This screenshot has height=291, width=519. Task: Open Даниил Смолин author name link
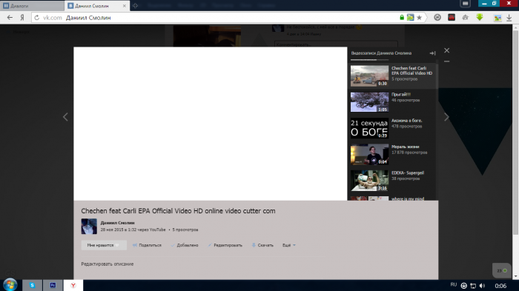(117, 223)
